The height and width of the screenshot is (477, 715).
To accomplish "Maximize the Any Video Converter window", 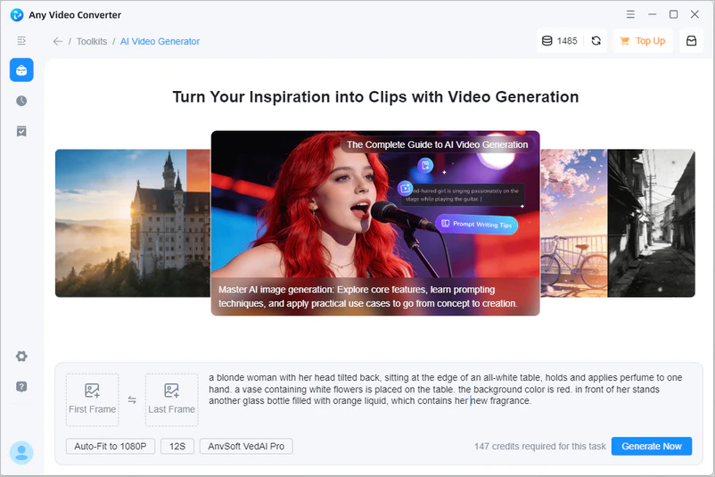I will [x=673, y=14].
